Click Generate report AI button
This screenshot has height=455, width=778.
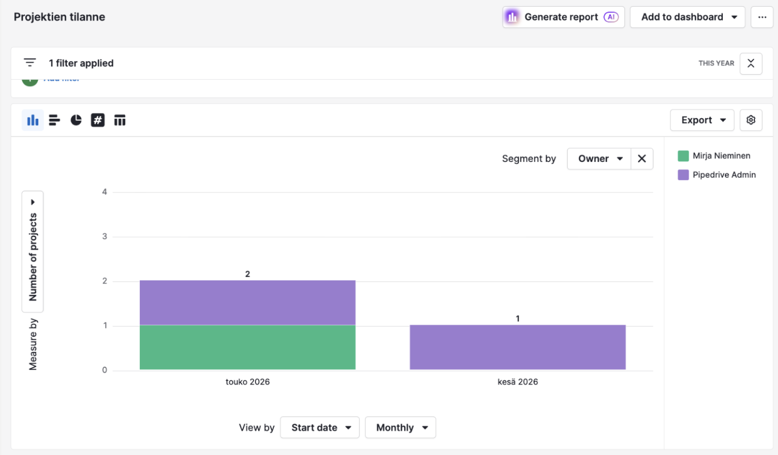pyautogui.click(x=564, y=17)
